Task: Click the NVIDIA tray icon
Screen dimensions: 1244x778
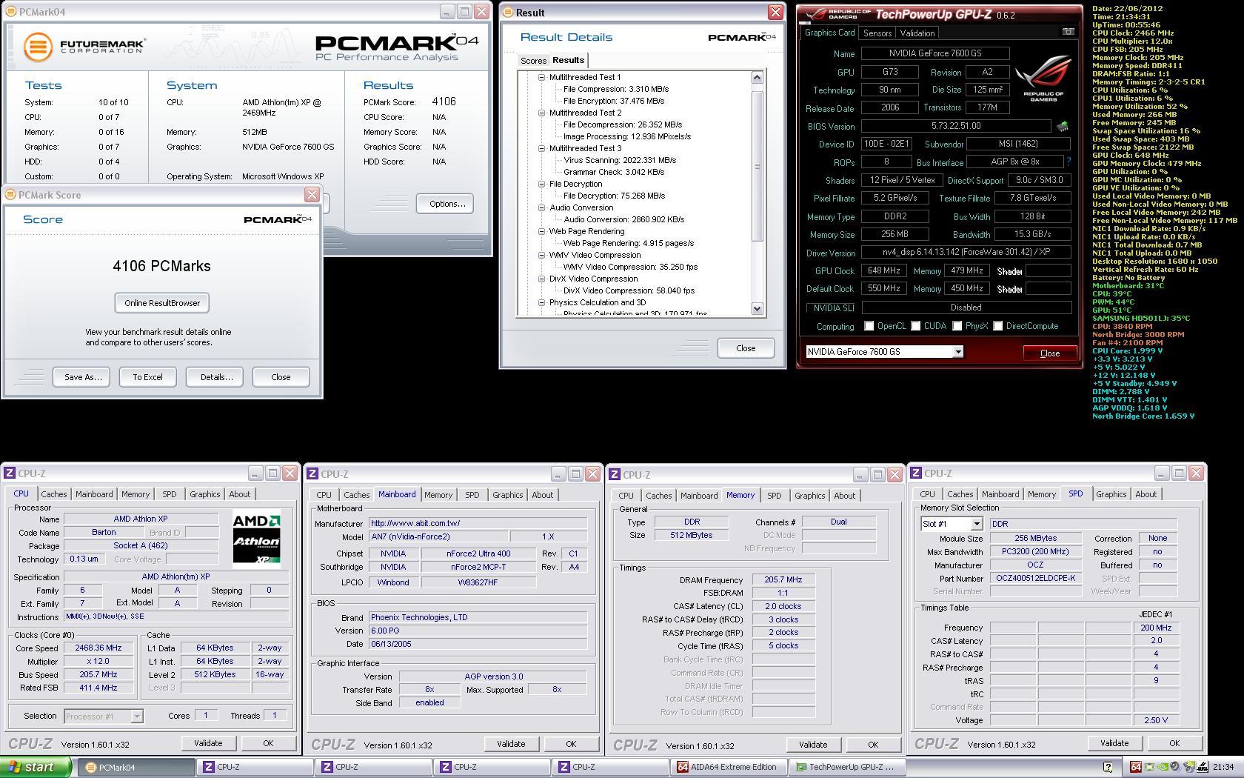Action: [1163, 767]
